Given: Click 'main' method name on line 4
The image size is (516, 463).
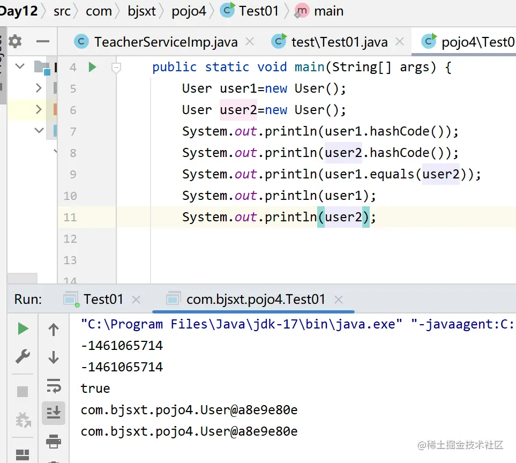Looking at the screenshot, I should click(309, 67).
